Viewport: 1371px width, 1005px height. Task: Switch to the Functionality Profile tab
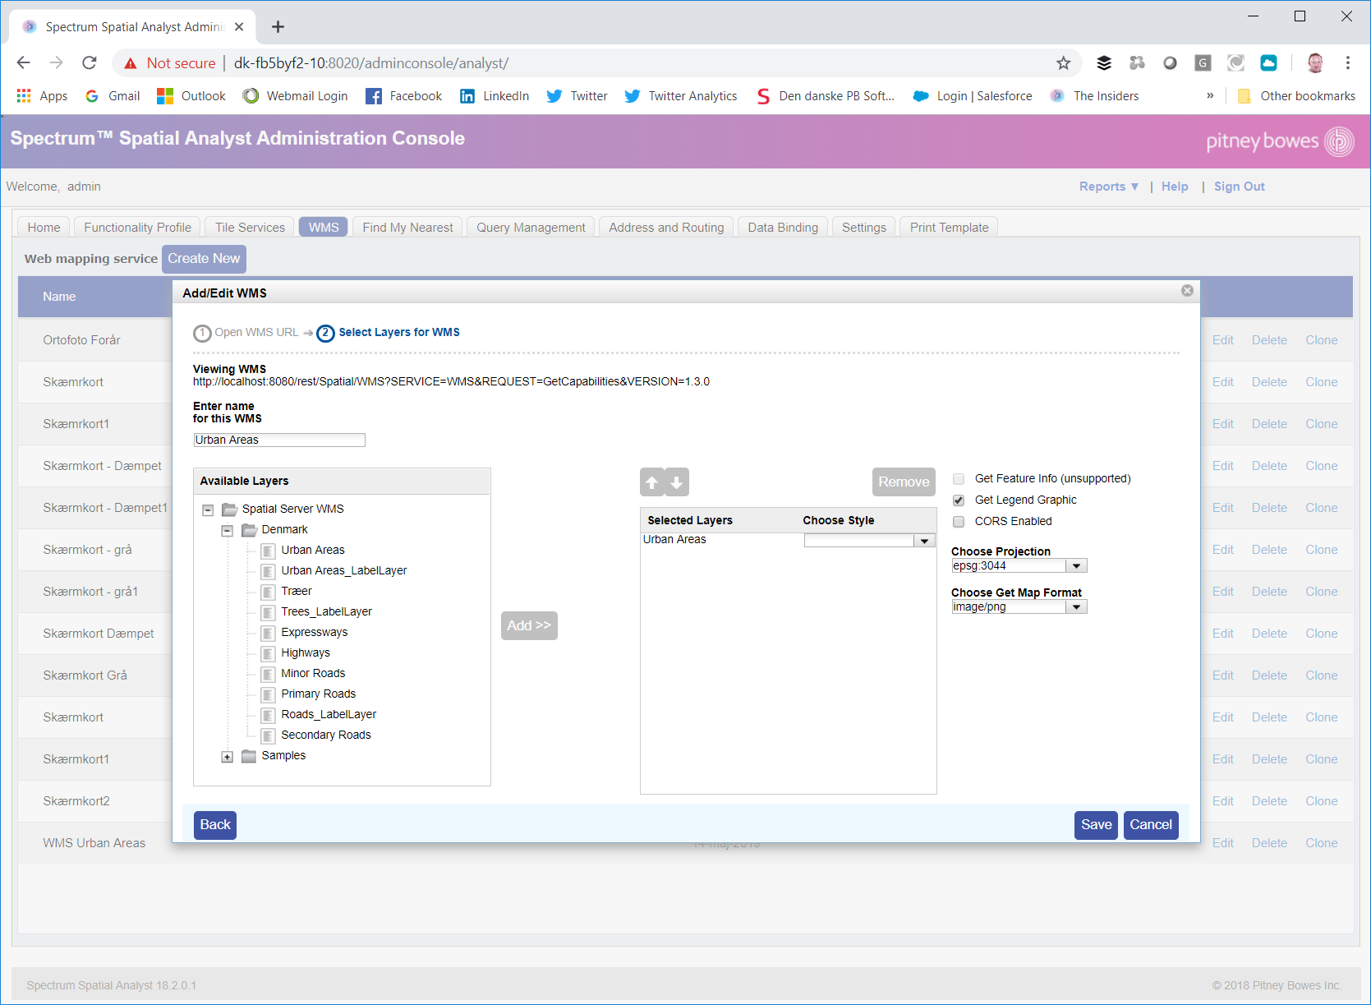pyautogui.click(x=137, y=228)
